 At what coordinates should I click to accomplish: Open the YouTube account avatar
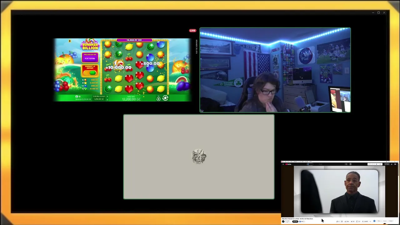pyautogui.click(x=395, y=164)
